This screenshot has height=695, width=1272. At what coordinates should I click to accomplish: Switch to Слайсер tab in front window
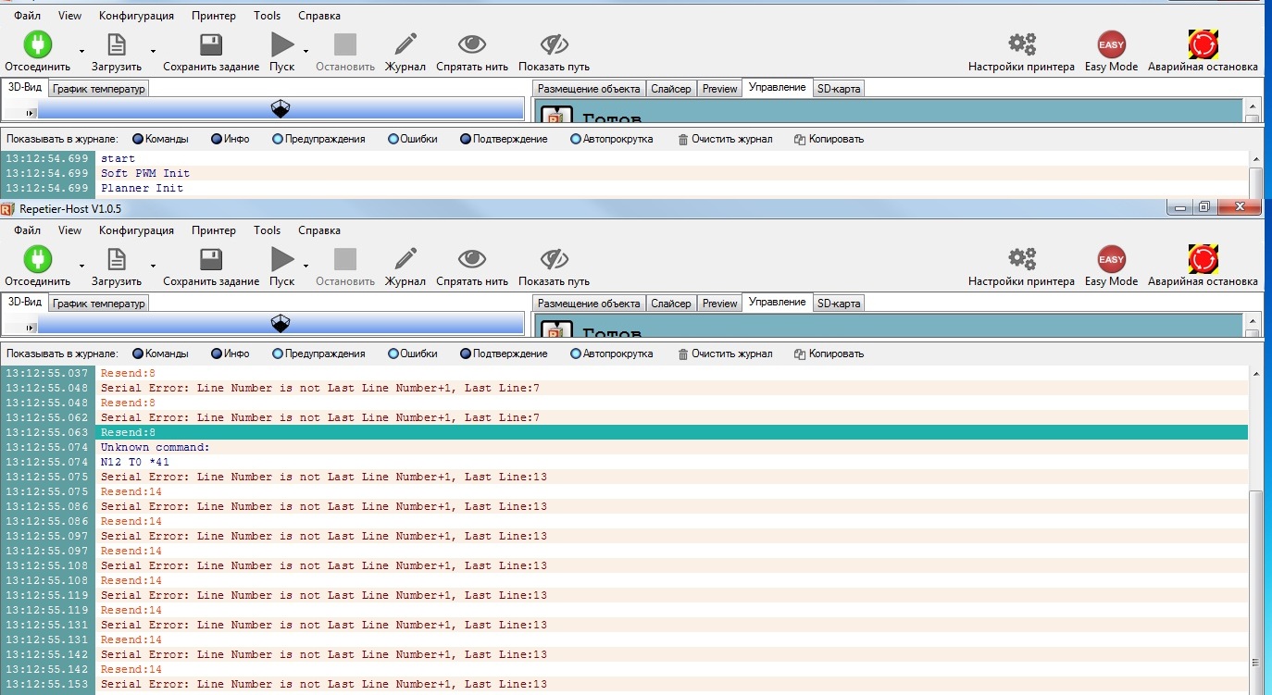(671, 304)
